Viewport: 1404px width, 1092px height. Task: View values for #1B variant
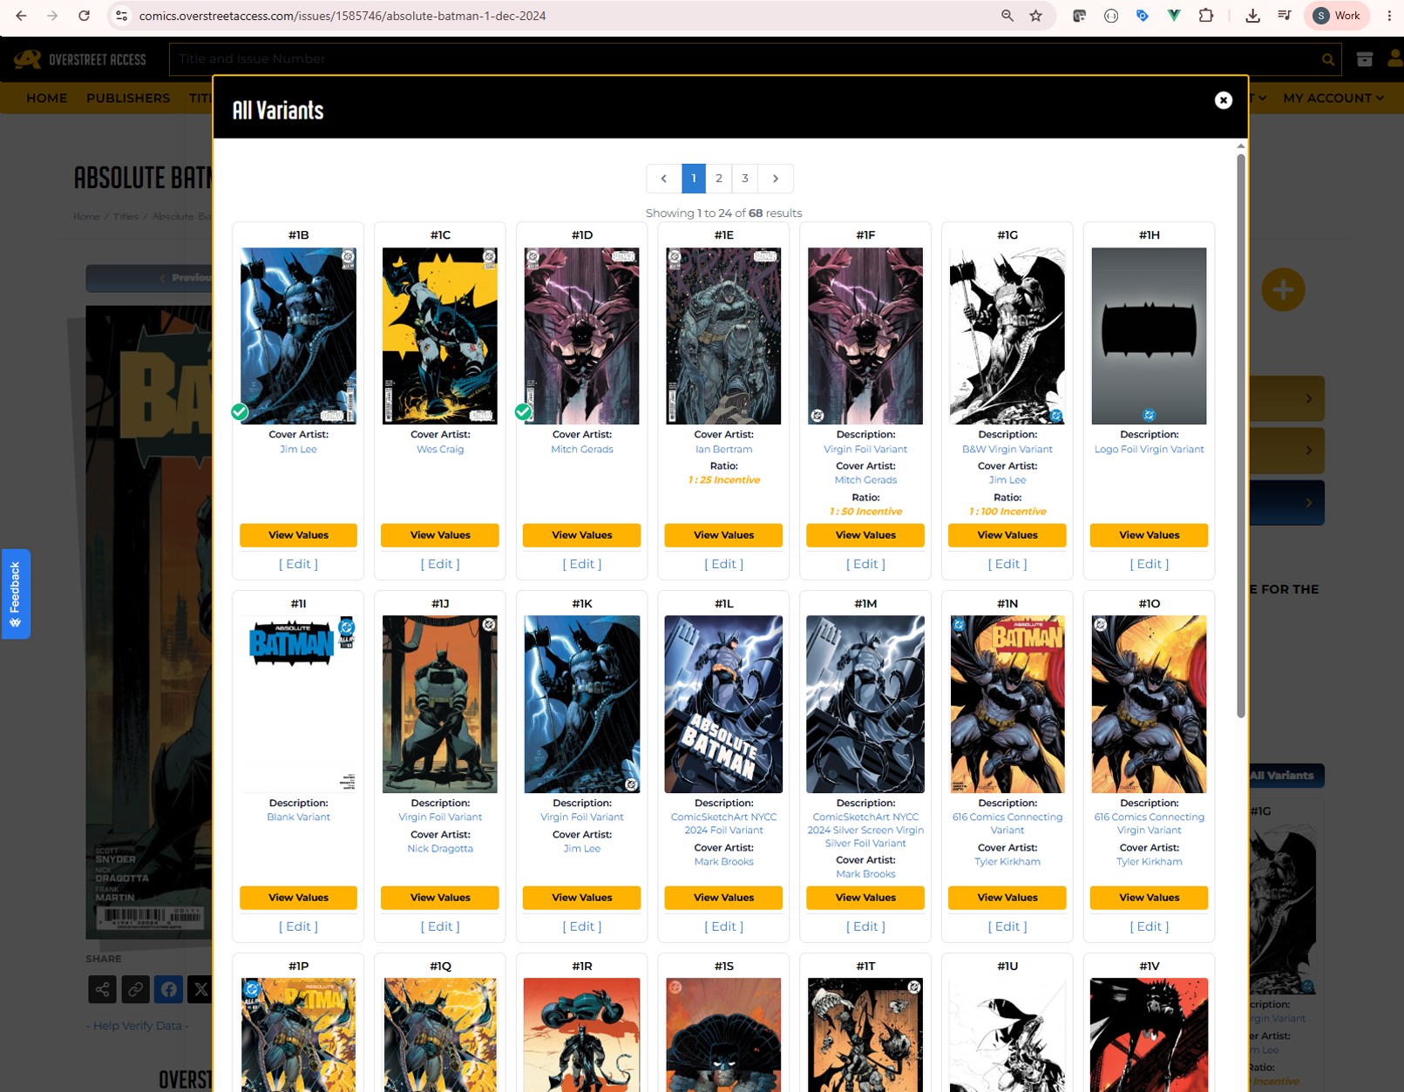298,535
